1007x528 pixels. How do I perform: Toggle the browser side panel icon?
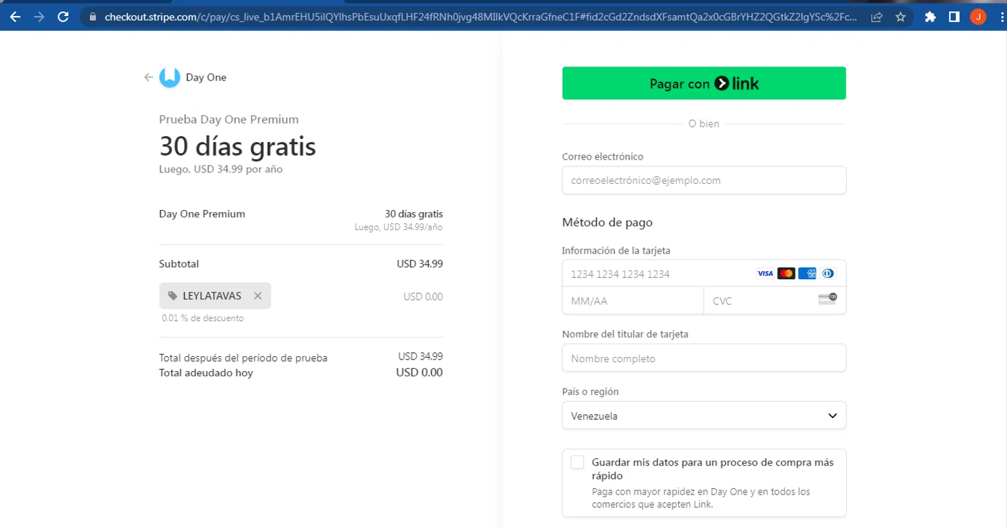pyautogui.click(x=954, y=17)
